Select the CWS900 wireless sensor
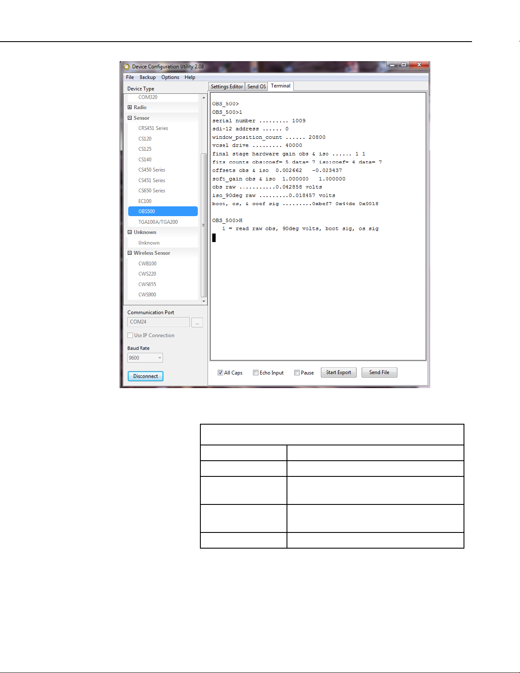Image resolution: width=520 pixels, height=673 pixels. (147, 295)
